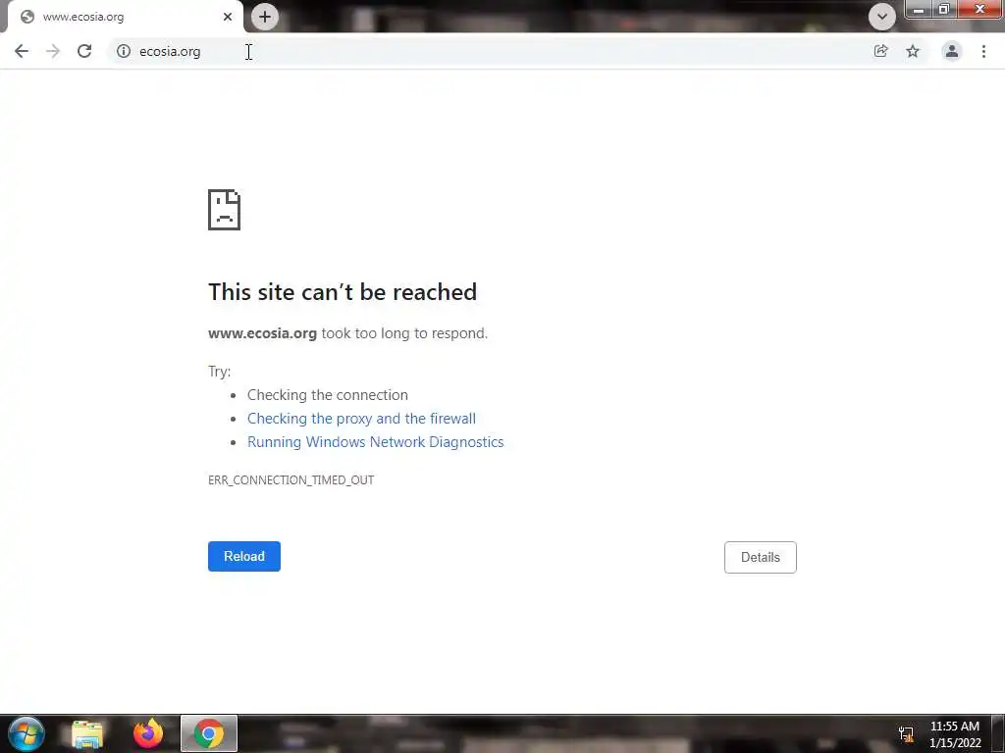Select the www.ecosia.org tab
Screen dimensions: 1005x753
[125, 17]
